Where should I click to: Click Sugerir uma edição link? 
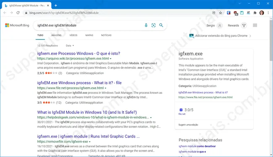pyautogui.click(x=188, y=125)
